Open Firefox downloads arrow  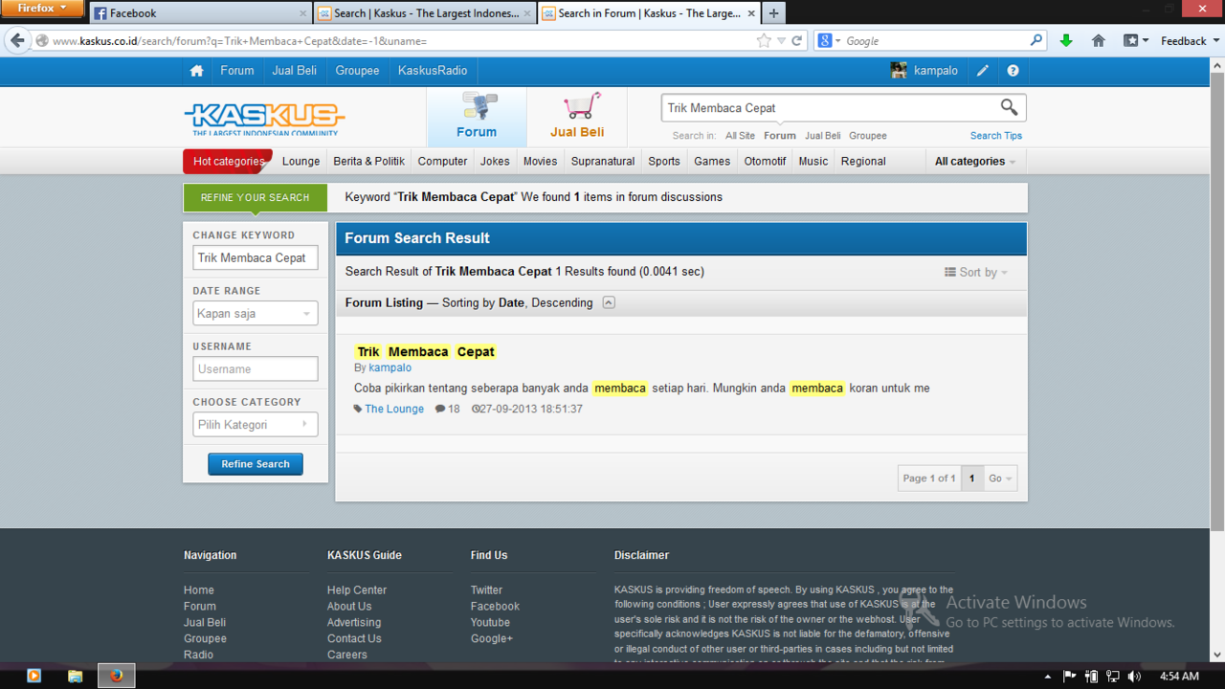coord(1066,41)
